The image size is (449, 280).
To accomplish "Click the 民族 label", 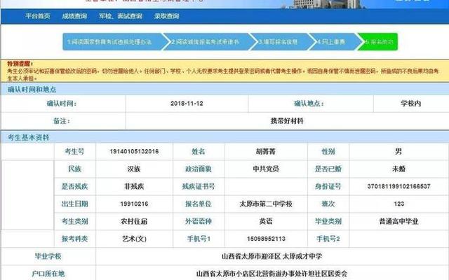I will pyautogui.click(x=74, y=169).
